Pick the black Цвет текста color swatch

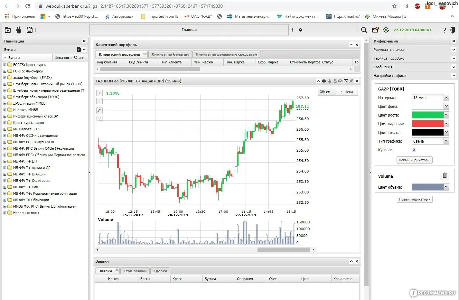(x=428, y=132)
